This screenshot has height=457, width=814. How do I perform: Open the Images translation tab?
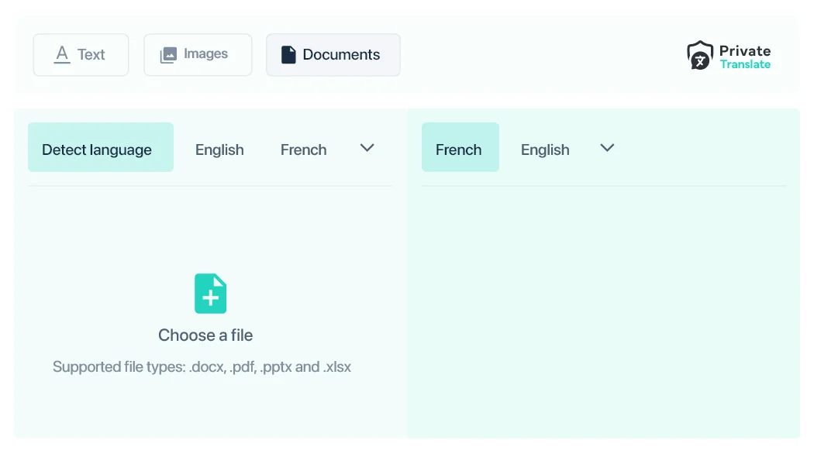[205, 54]
